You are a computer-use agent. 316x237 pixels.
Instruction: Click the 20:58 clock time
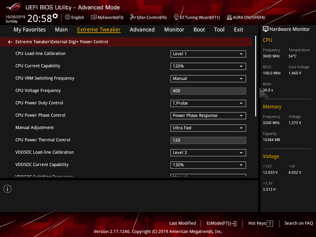click(x=39, y=19)
